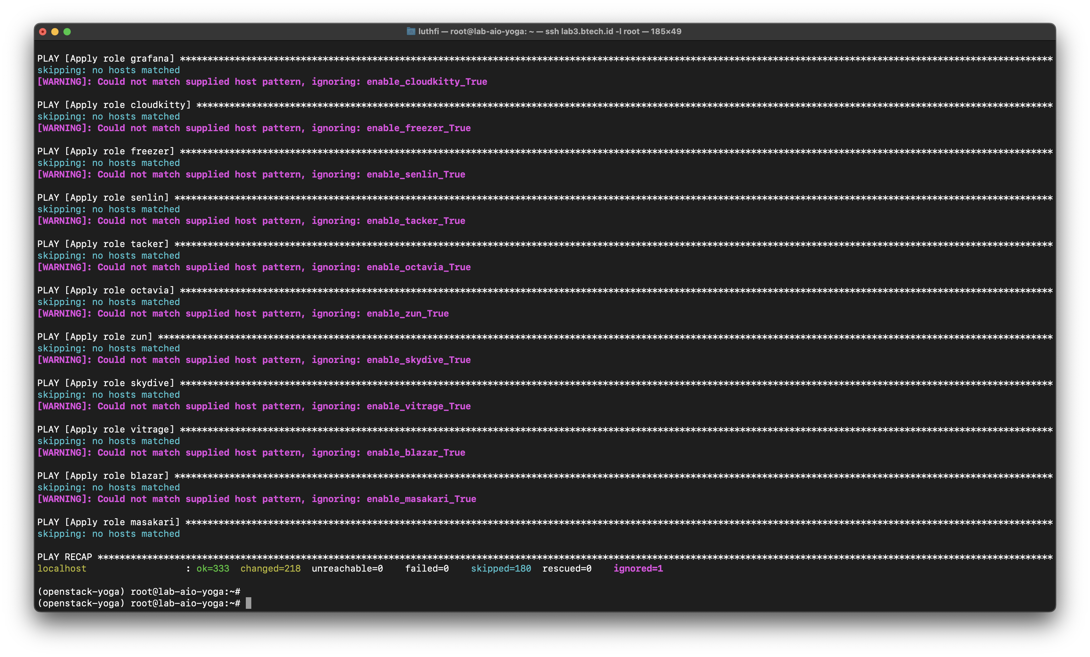Click the green zoom window button
Viewport: 1090px width, 657px height.
(67, 31)
